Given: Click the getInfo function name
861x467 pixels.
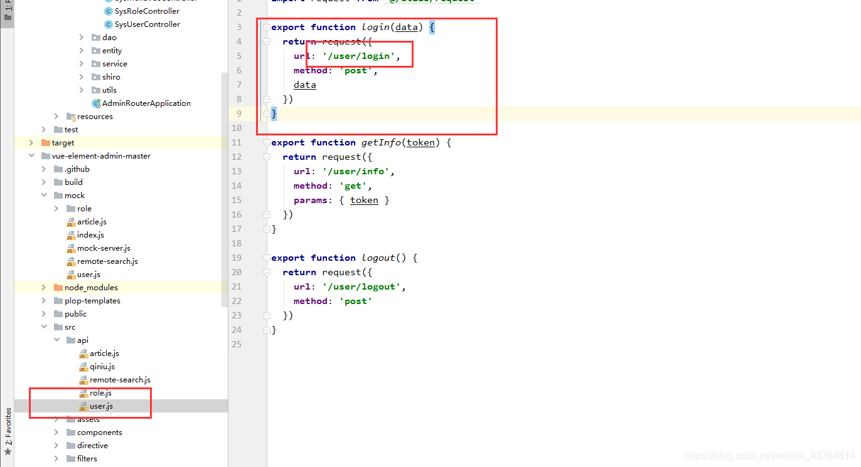Looking at the screenshot, I should click(381, 142).
